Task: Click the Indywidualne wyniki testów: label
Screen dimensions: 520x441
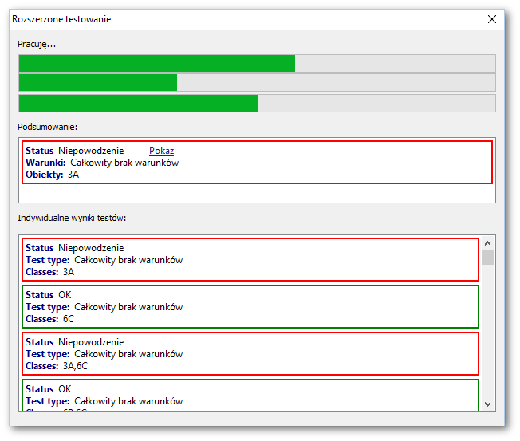Action: pos(72,218)
